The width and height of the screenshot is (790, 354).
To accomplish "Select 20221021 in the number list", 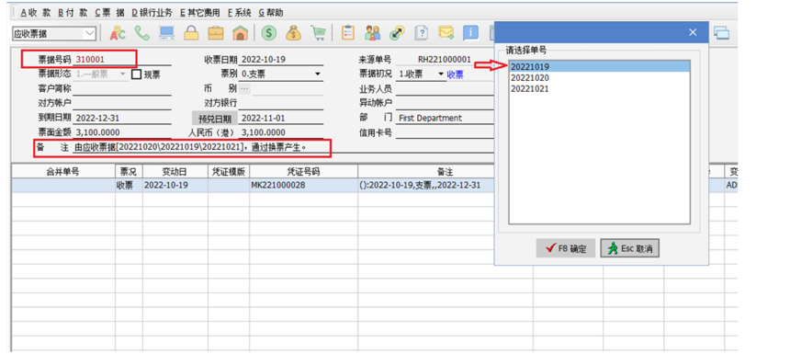I will 599,89.
